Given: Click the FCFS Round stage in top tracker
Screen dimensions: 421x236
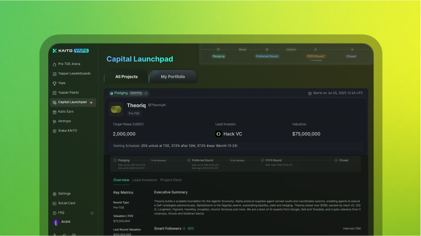Looking at the screenshot, I should pos(316,56).
